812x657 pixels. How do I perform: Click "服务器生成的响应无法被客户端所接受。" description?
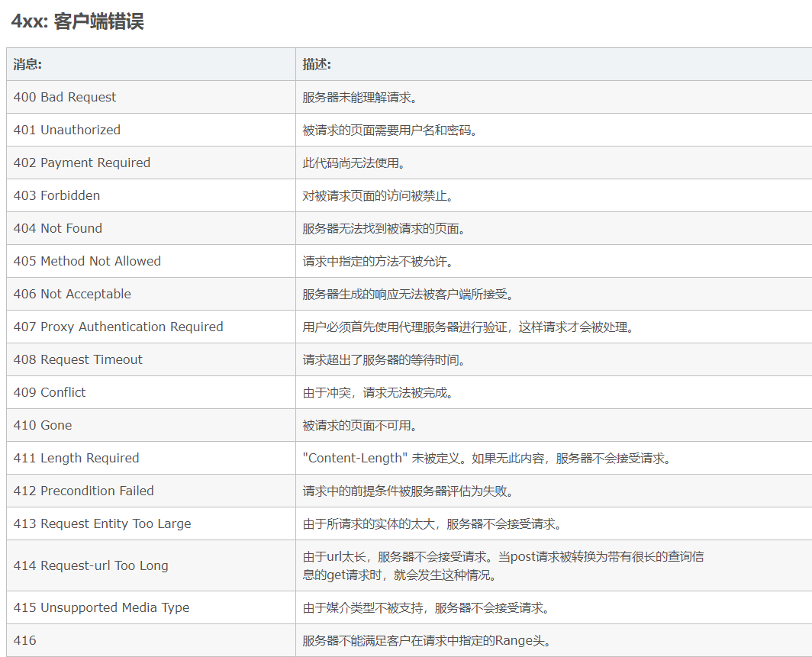(408, 294)
